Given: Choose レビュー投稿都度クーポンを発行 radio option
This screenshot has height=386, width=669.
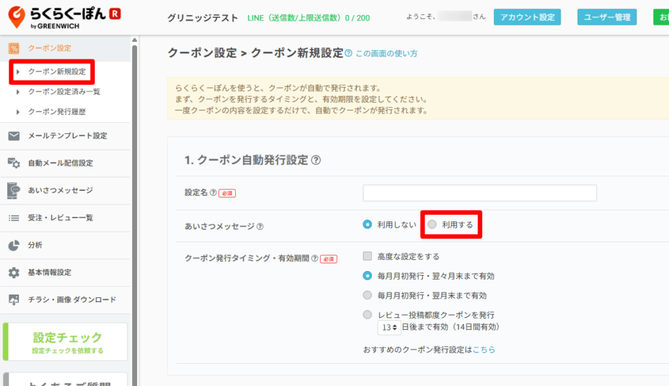Looking at the screenshot, I should tap(368, 315).
